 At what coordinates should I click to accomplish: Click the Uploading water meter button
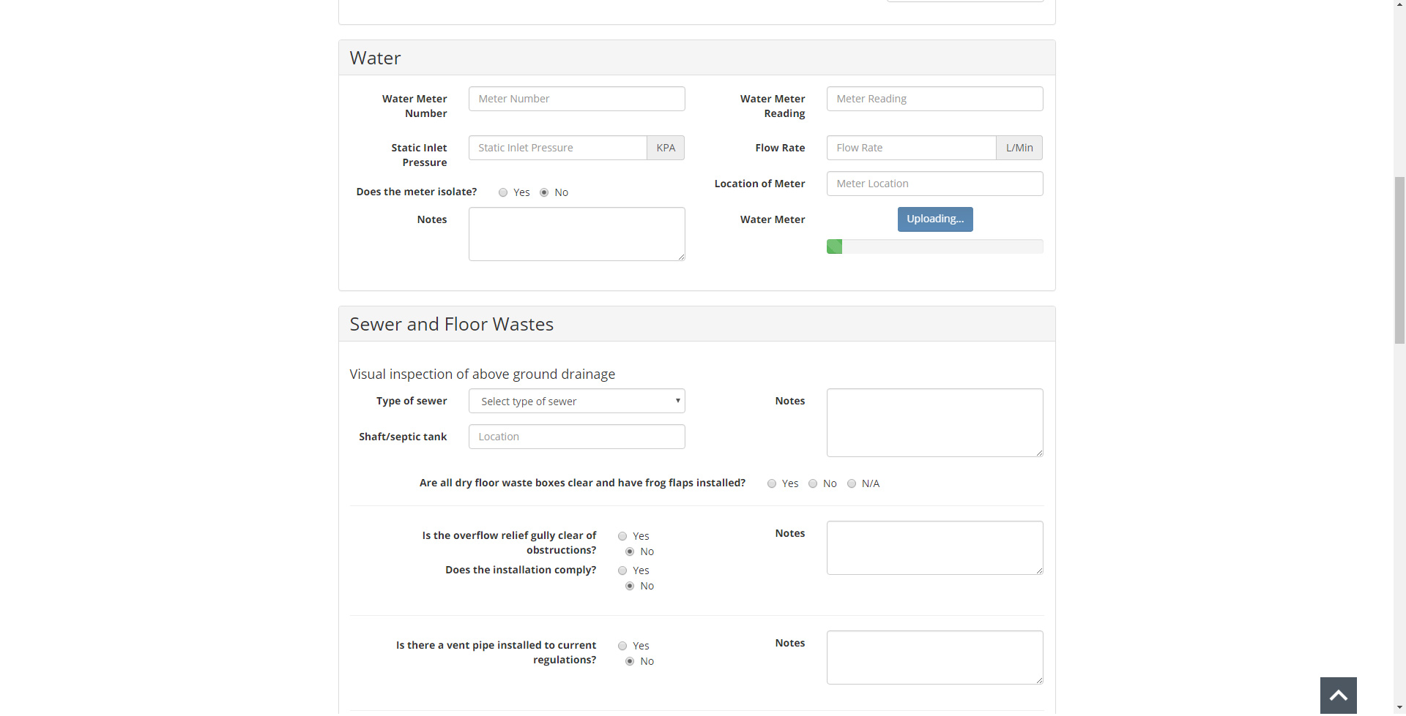tap(934, 219)
